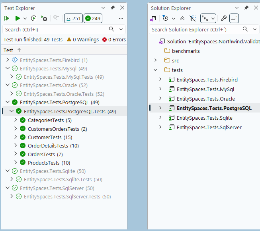This screenshot has height=231, width=260.
Task: Open Solution Explorer Properties wrench icon
Action: tap(224, 18)
